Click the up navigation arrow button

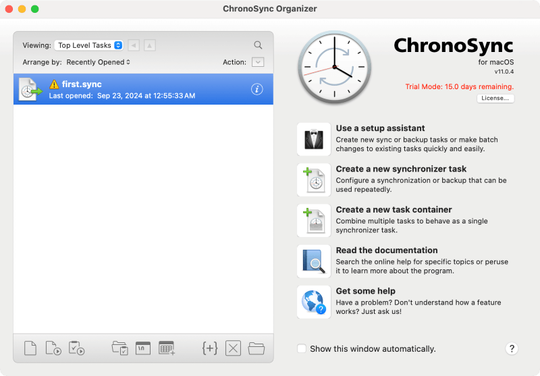[149, 45]
